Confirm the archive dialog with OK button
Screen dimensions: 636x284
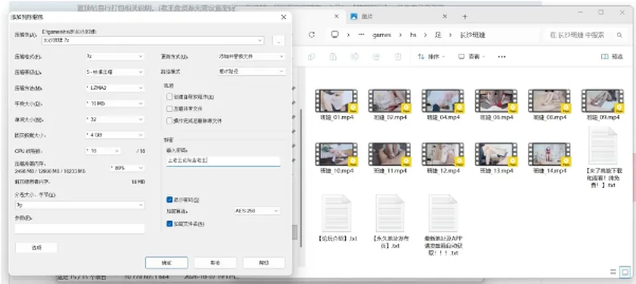pos(166,263)
